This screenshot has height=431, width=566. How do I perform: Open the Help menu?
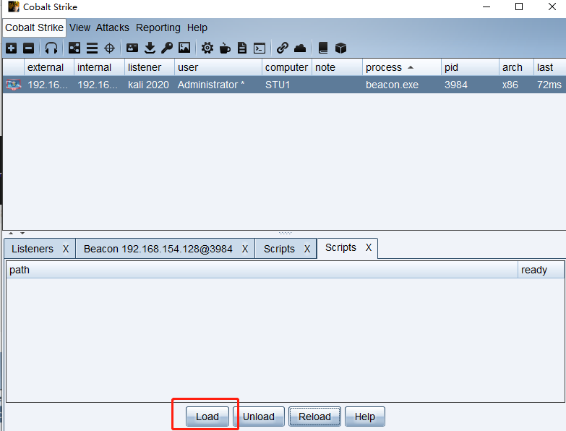[x=197, y=27]
